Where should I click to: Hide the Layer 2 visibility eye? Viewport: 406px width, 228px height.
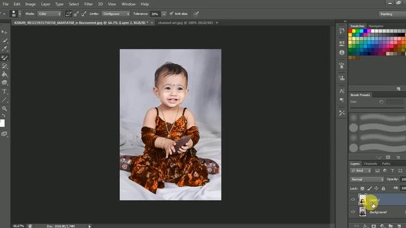353,199
